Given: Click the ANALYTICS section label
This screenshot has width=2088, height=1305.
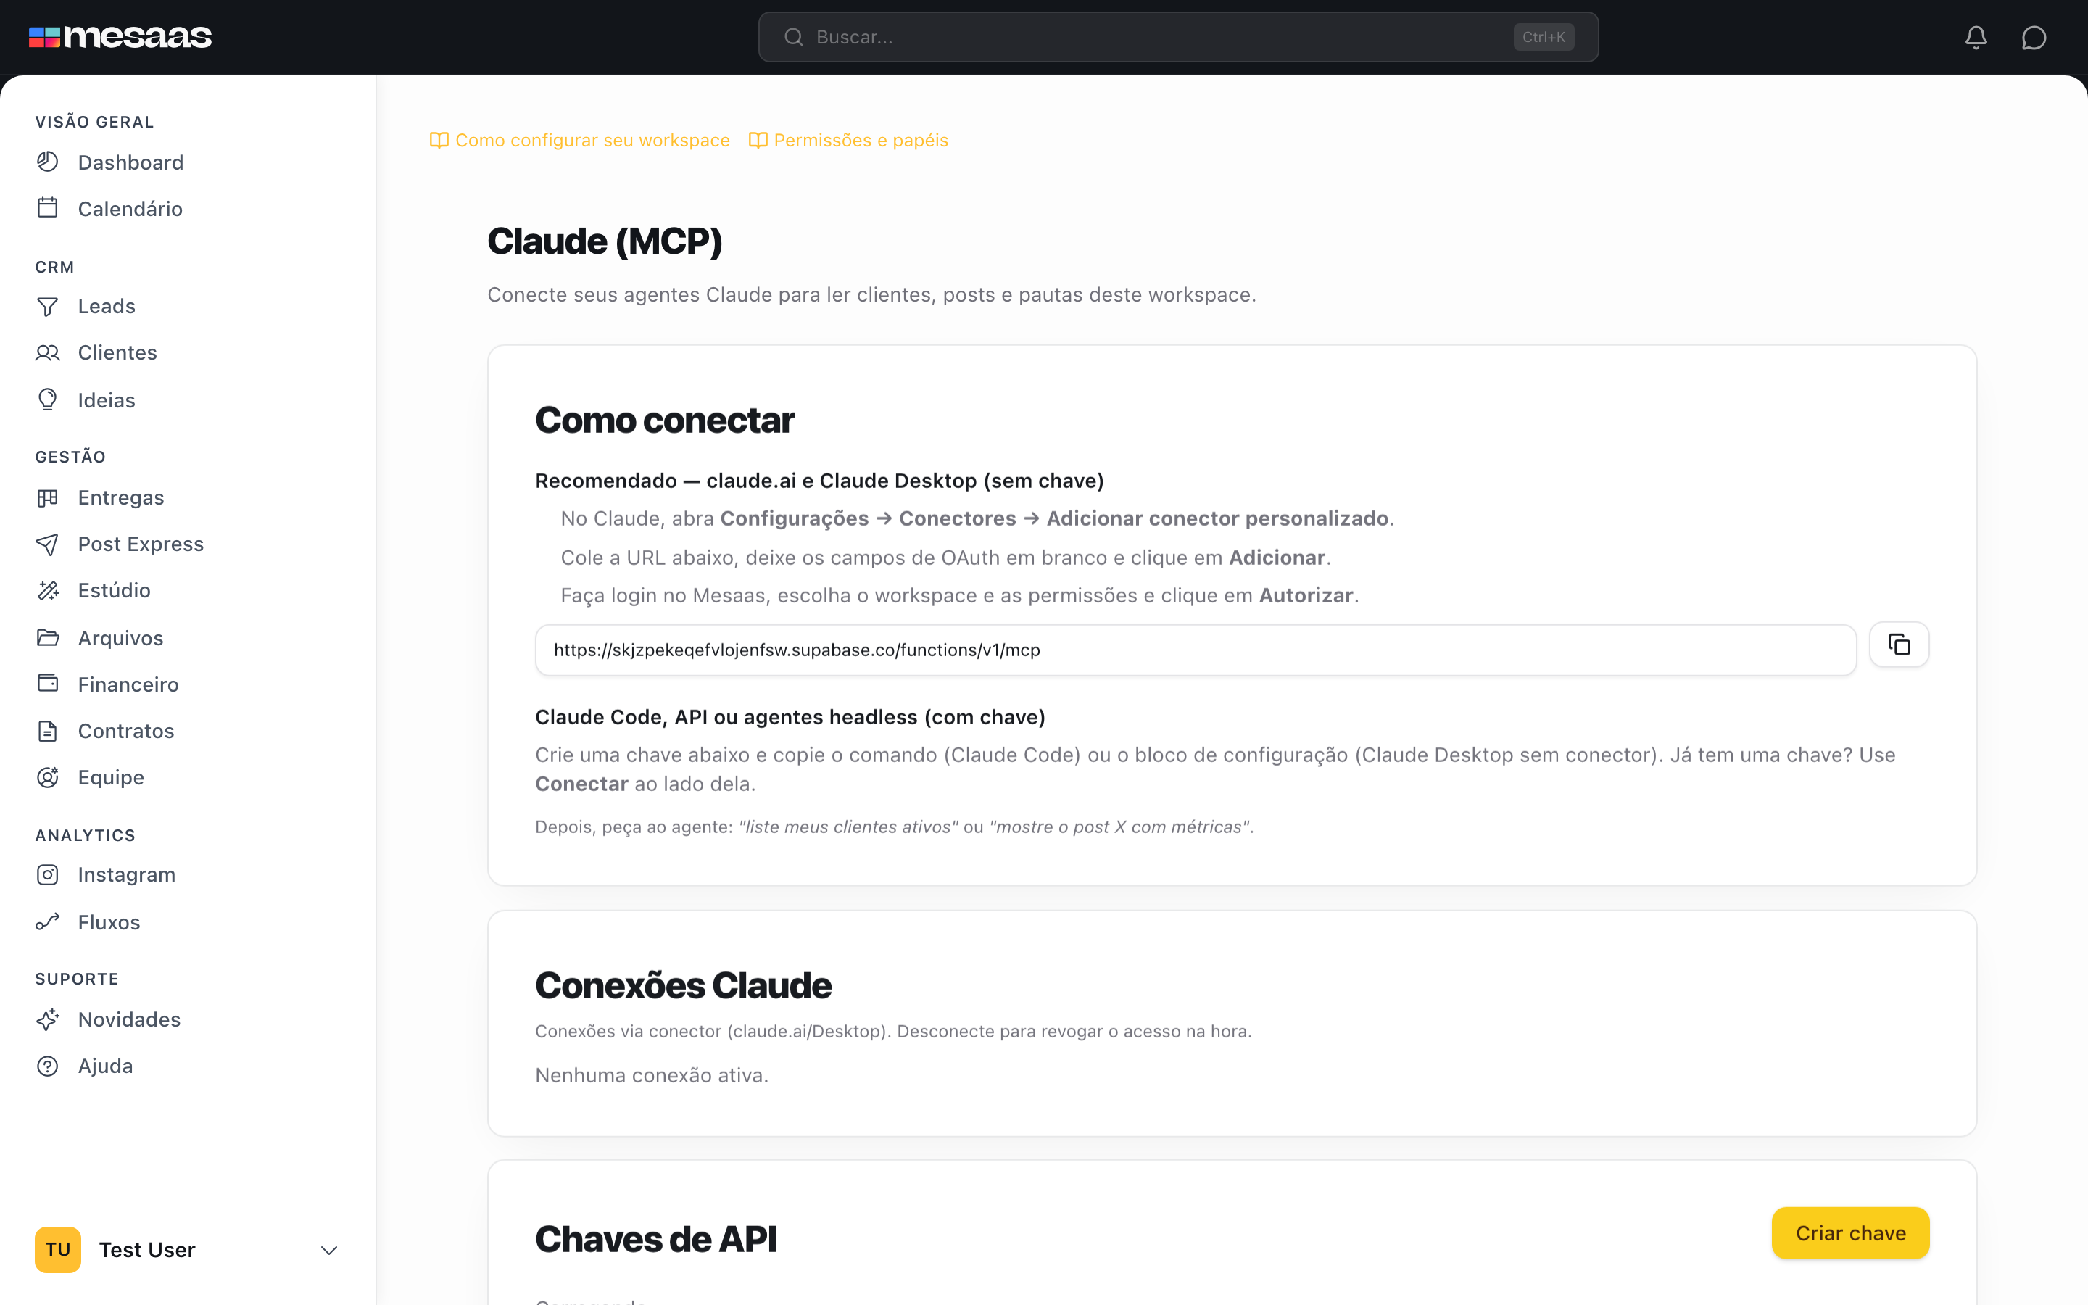Looking at the screenshot, I should pyautogui.click(x=85, y=835).
